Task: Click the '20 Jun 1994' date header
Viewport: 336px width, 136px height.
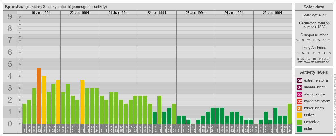Action: [79, 13]
